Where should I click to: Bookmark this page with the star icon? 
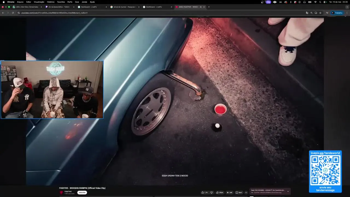click(320, 13)
